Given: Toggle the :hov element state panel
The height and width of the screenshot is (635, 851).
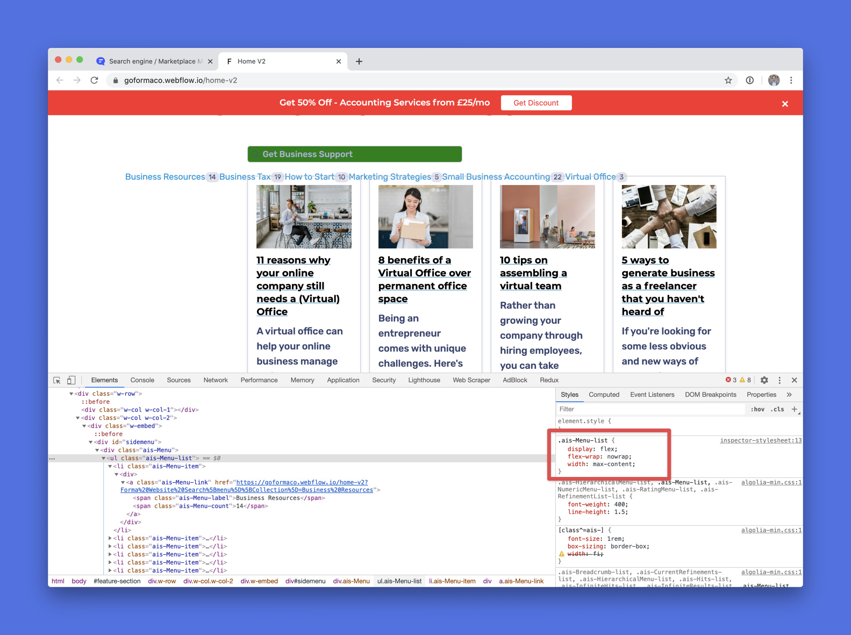Looking at the screenshot, I should (x=757, y=409).
